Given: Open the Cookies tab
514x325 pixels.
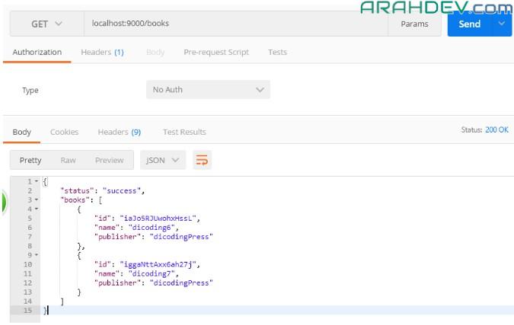Looking at the screenshot, I should pos(64,132).
